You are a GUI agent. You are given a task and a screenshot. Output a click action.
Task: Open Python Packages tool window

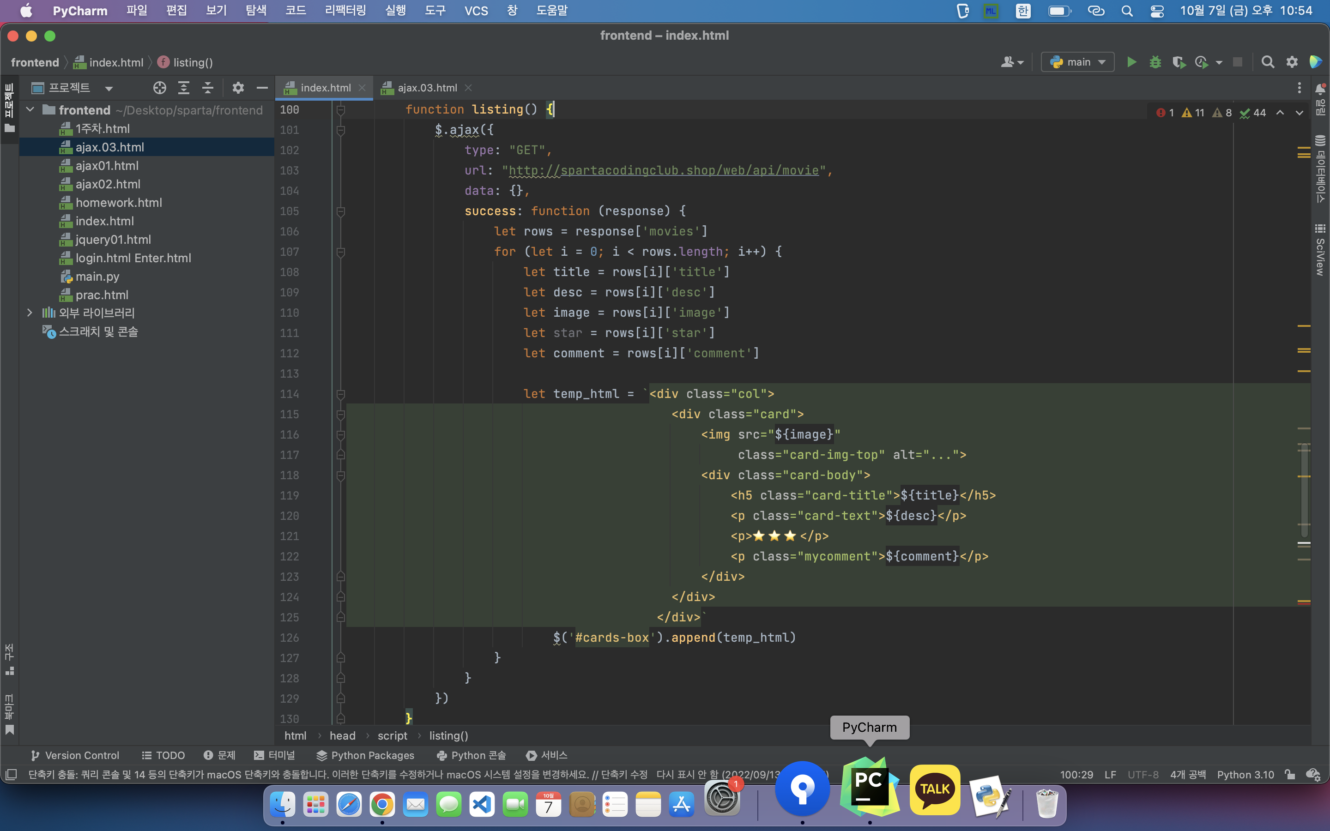pos(365,755)
